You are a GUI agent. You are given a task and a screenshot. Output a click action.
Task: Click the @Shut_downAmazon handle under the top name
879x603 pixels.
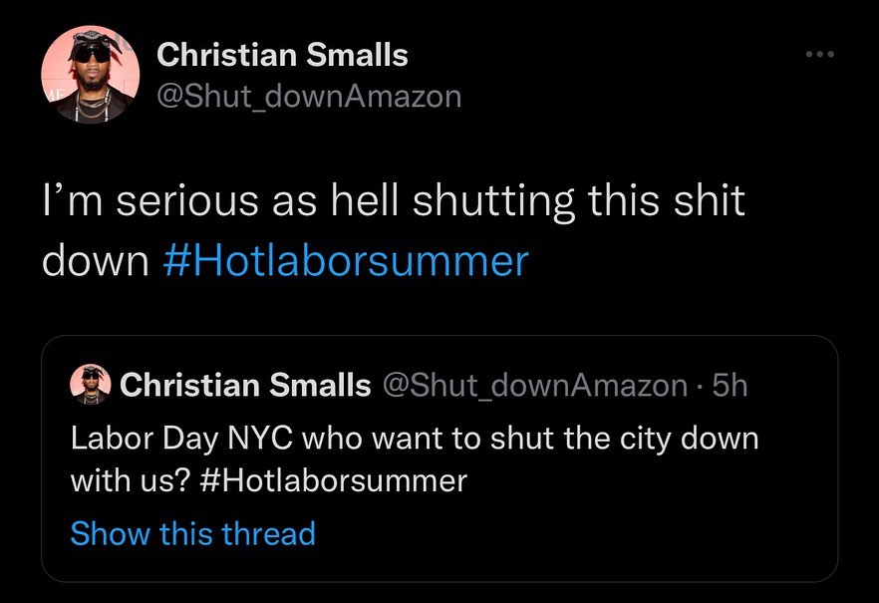[309, 96]
